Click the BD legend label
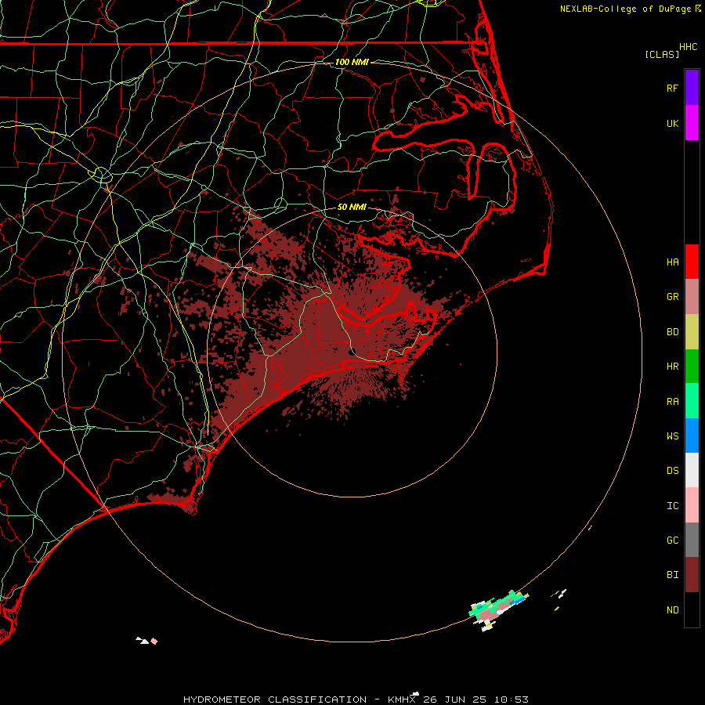The width and height of the screenshot is (705, 705). coord(672,332)
